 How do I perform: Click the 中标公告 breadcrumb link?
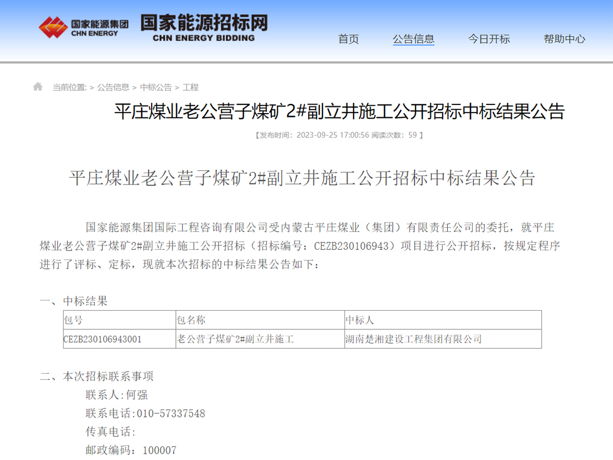click(156, 87)
